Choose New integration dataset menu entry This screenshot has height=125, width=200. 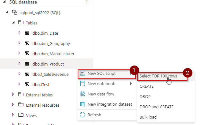coord(107,104)
